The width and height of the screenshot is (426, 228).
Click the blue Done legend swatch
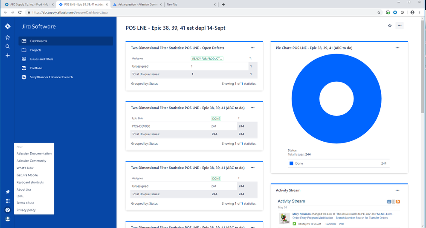click(x=291, y=163)
